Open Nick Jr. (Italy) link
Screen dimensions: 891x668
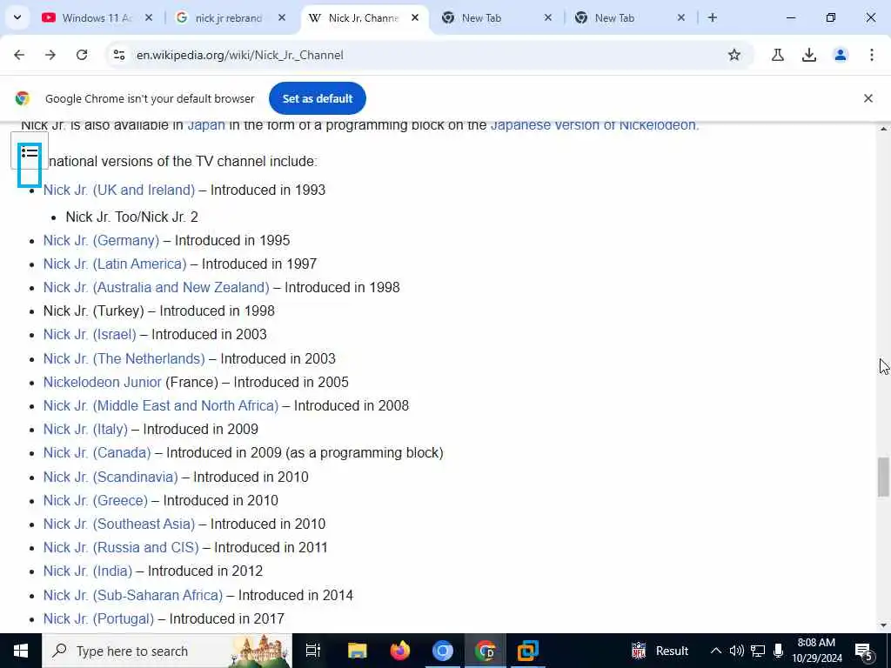[x=85, y=430]
